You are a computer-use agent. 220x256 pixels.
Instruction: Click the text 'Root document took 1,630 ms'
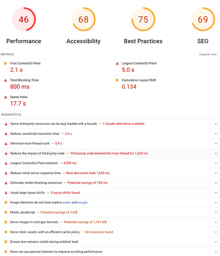coord(88,173)
